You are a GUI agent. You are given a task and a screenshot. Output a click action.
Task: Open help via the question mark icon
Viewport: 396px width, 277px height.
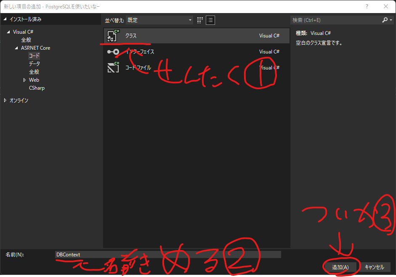coord(367,6)
